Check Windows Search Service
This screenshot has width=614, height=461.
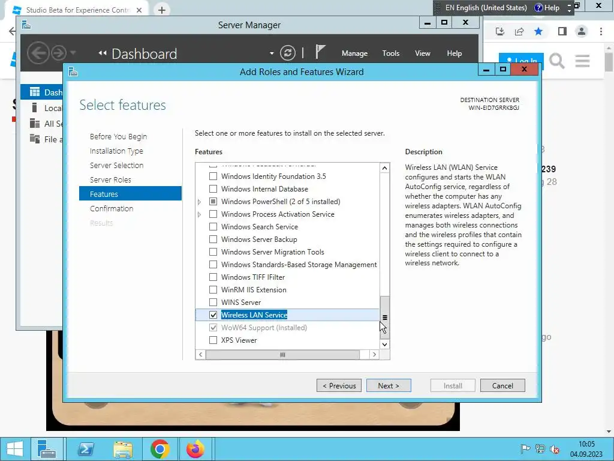[213, 226]
